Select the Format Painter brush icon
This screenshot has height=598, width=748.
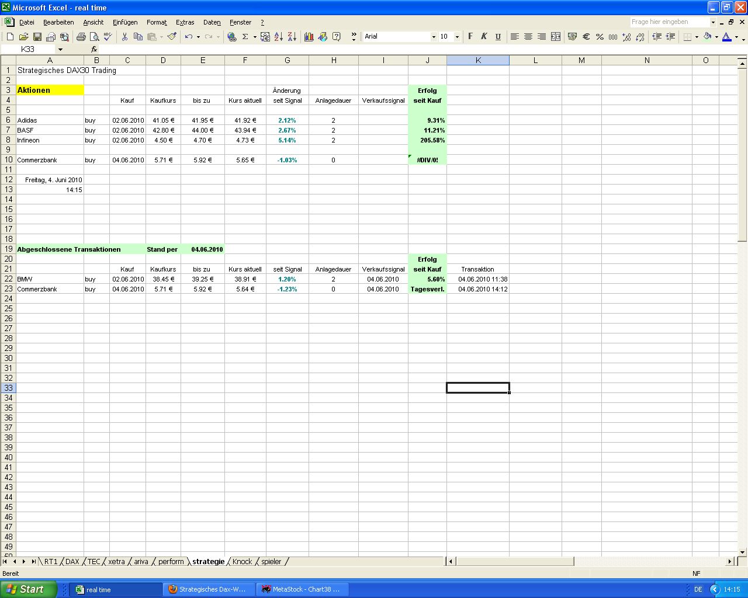pos(172,36)
